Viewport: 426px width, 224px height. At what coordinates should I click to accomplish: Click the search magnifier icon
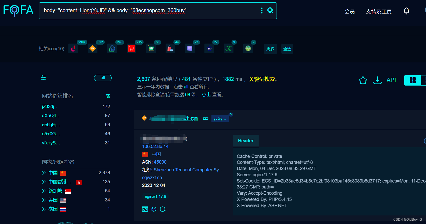tap(270, 10)
